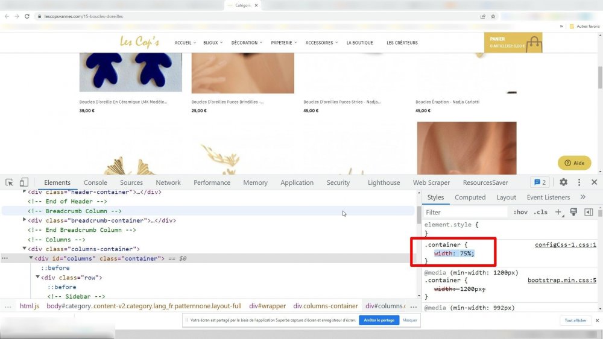Open the configCss-1.css:1 source link
Image resolution: width=603 pixels, height=339 pixels.
click(x=566, y=244)
